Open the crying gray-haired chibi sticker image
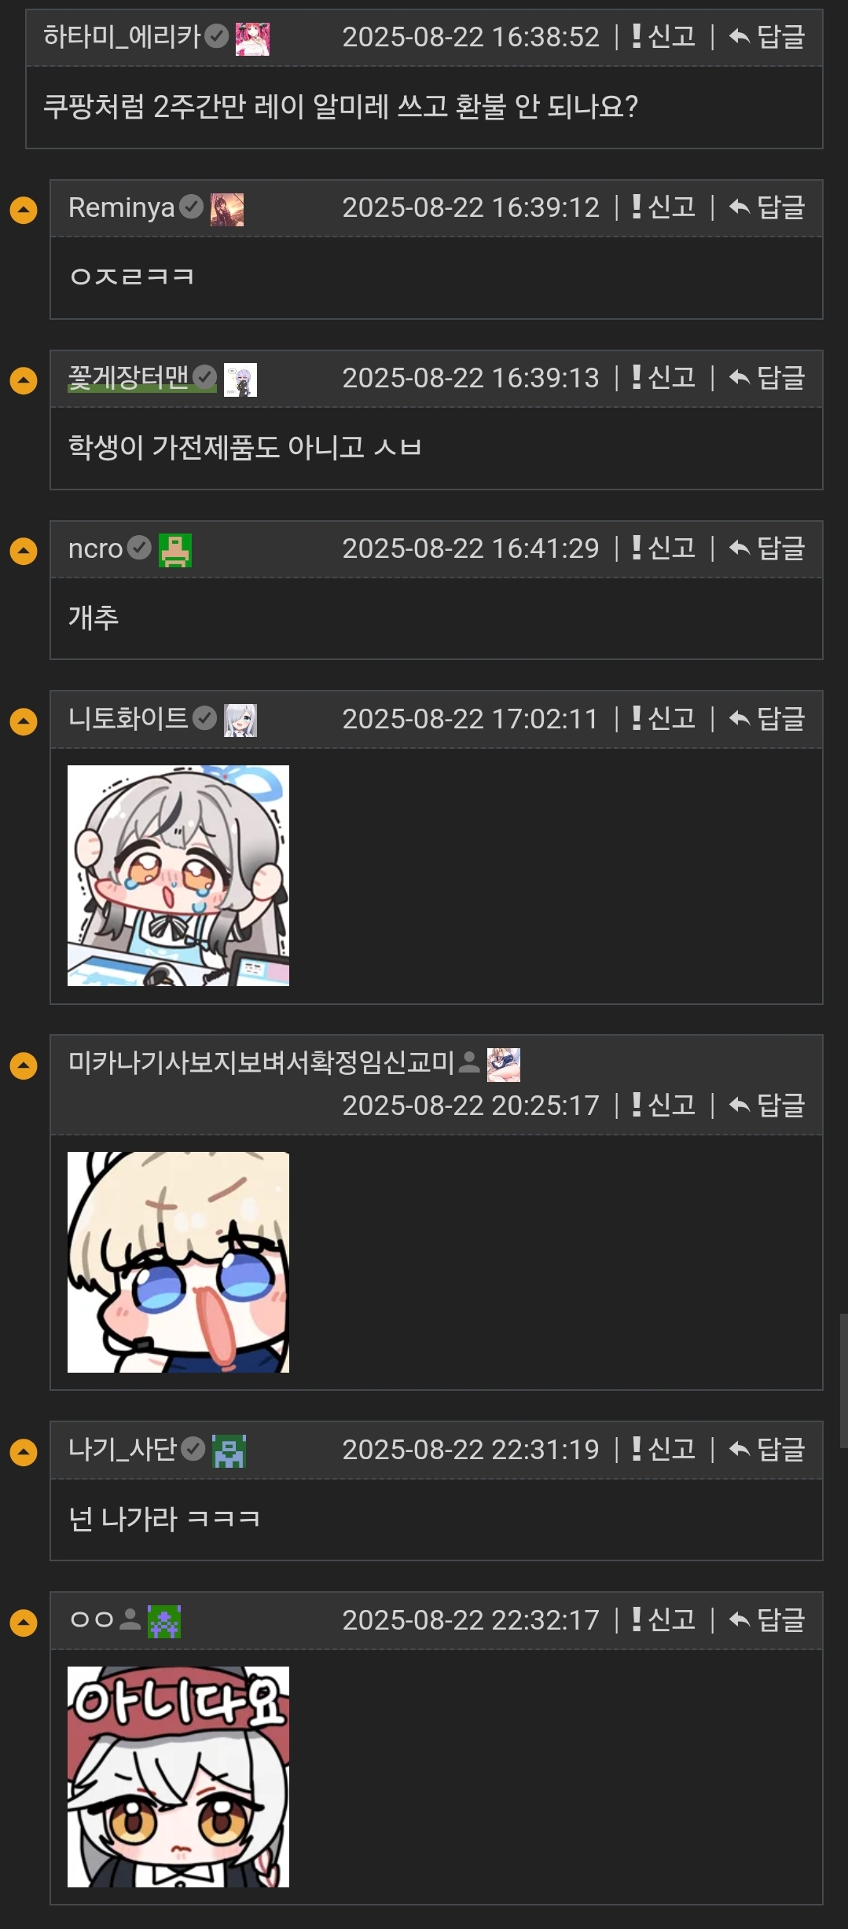Viewport: 848px width, 1929px height. 178,875
